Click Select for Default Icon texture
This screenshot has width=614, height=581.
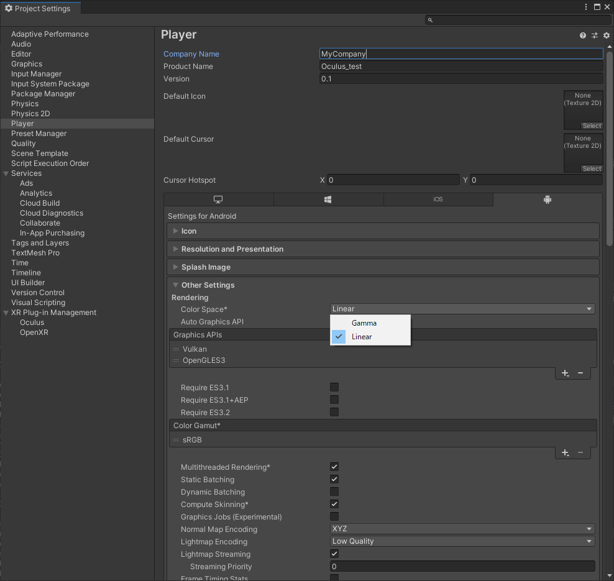592,126
